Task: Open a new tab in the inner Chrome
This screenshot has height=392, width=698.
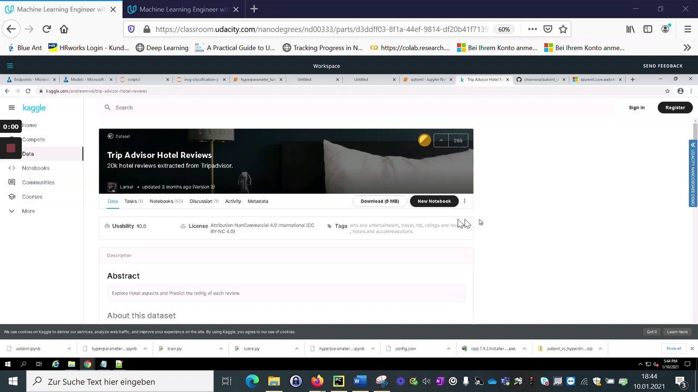Action: click(633, 79)
